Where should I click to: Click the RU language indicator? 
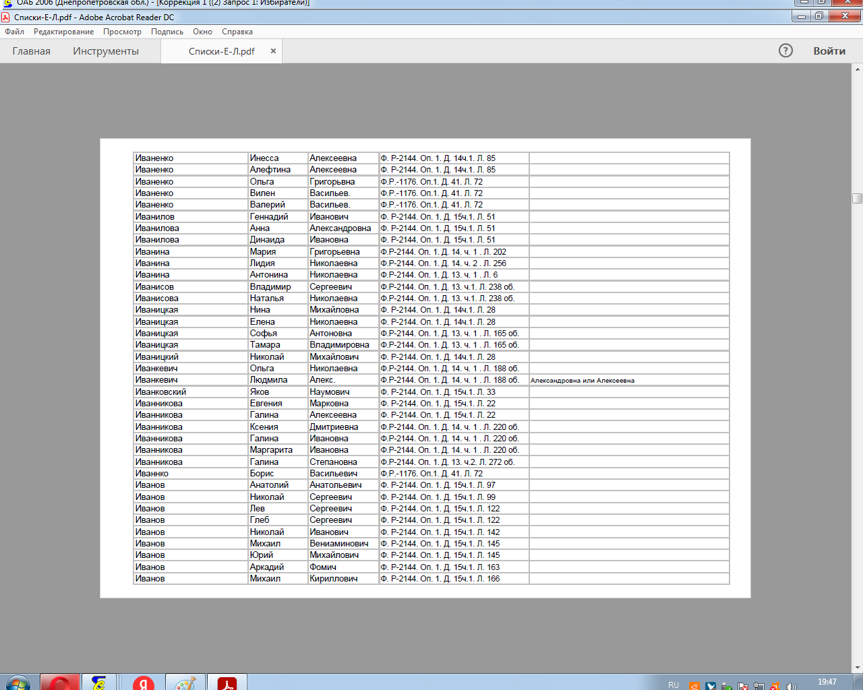pyautogui.click(x=674, y=685)
